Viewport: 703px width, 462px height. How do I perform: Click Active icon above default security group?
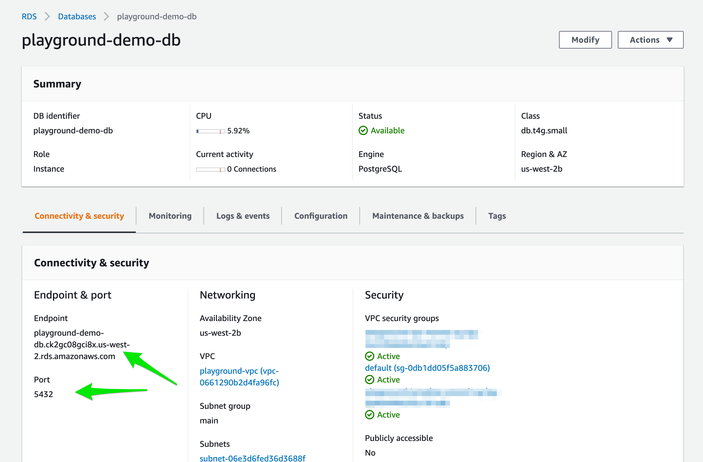tap(370, 356)
